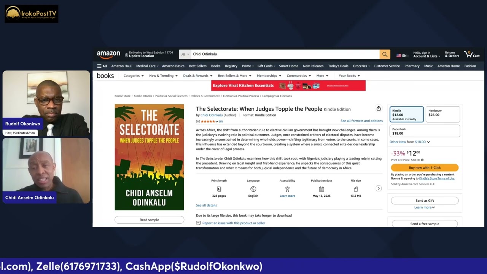Click Politics & Social Sciences breadcrumb
Viewport: 487px width, 274px height.
(x=171, y=96)
